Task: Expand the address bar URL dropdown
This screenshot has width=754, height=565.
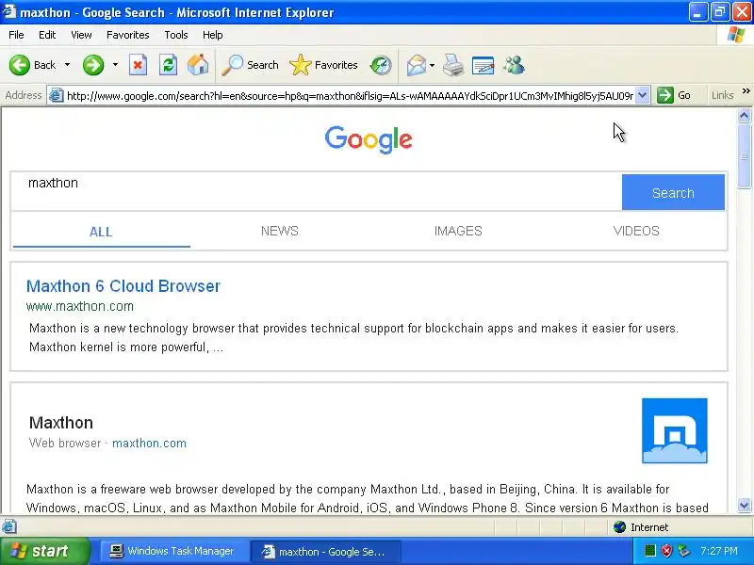Action: click(x=643, y=95)
